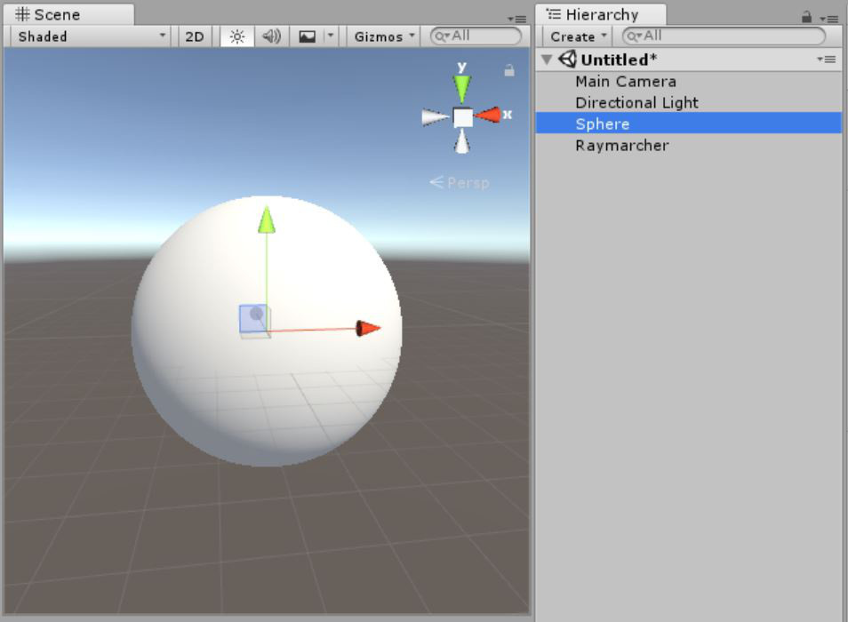Click the scene effects image icon

[307, 36]
